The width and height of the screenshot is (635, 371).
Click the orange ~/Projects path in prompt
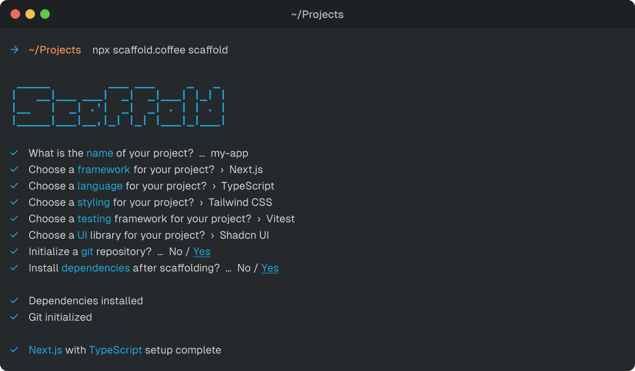[x=55, y=50]
